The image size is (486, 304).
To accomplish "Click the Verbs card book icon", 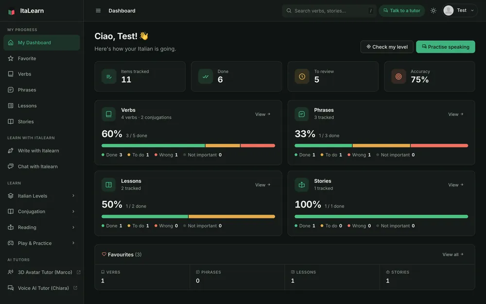I will [x=109, y=114].
